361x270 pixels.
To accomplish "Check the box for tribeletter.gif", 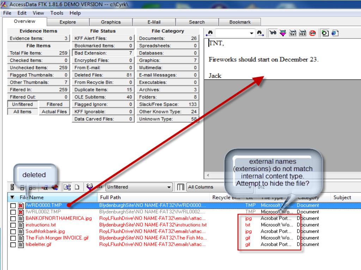I will [13, 245].
